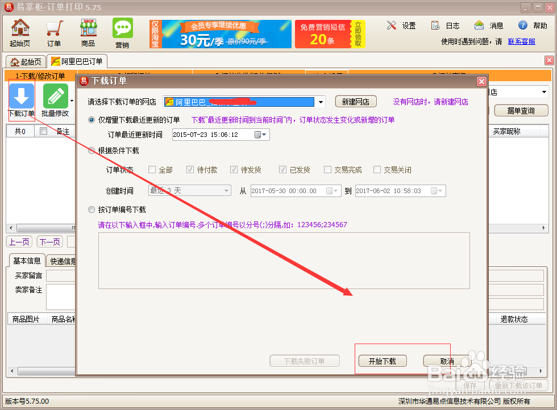This screenshot has height=410, width=557.
Task: Open the 从 start date picker dropdown
Action: [x=332, y=191]
